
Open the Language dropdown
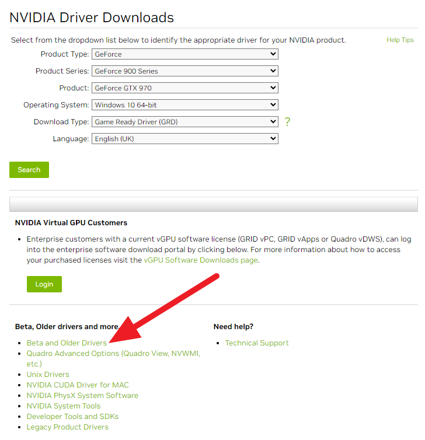pyautogui.click(x=184, y=139)
